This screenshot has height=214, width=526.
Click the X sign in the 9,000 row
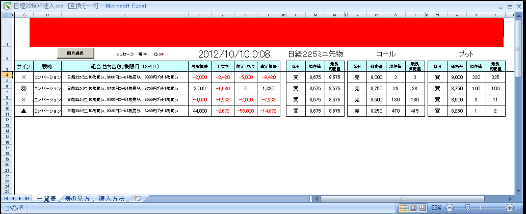click(23, 77)
